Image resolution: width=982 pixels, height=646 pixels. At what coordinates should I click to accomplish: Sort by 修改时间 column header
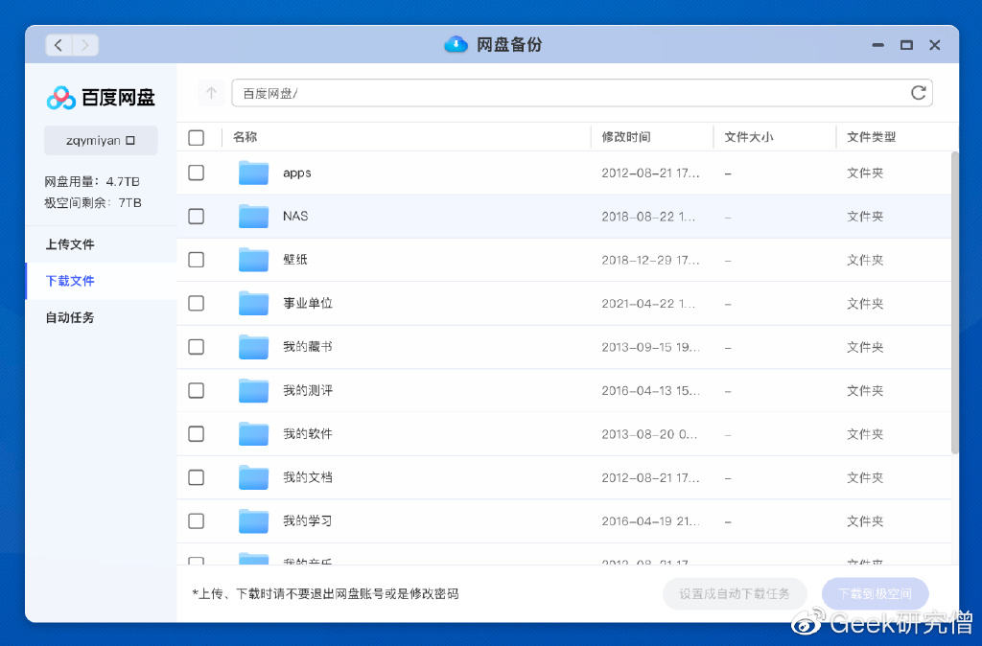tap(626, 137)
